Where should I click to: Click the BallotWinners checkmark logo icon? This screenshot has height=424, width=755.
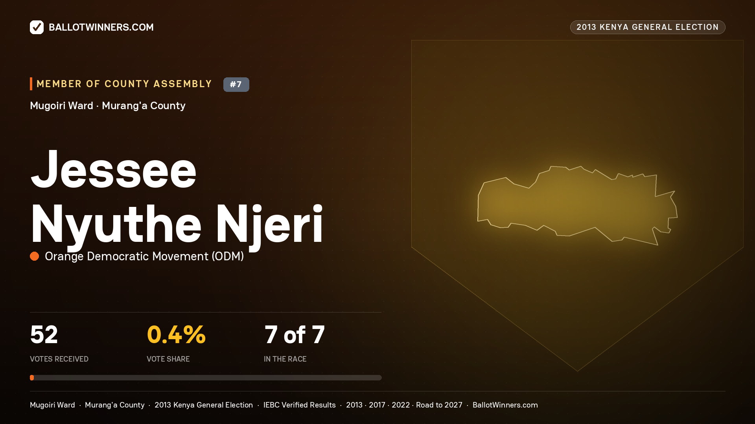37,27
